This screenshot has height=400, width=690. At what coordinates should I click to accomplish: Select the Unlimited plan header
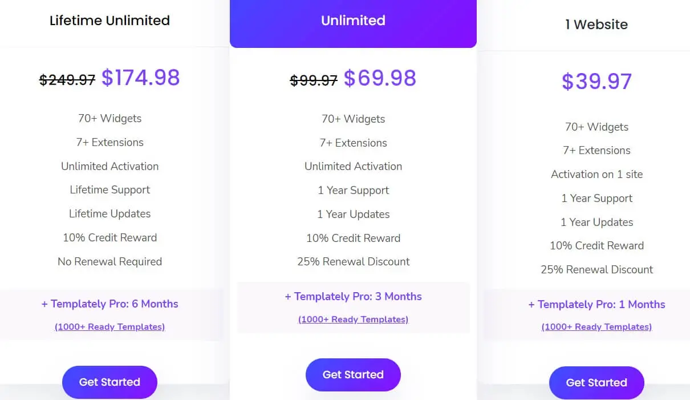click(353, 23)
